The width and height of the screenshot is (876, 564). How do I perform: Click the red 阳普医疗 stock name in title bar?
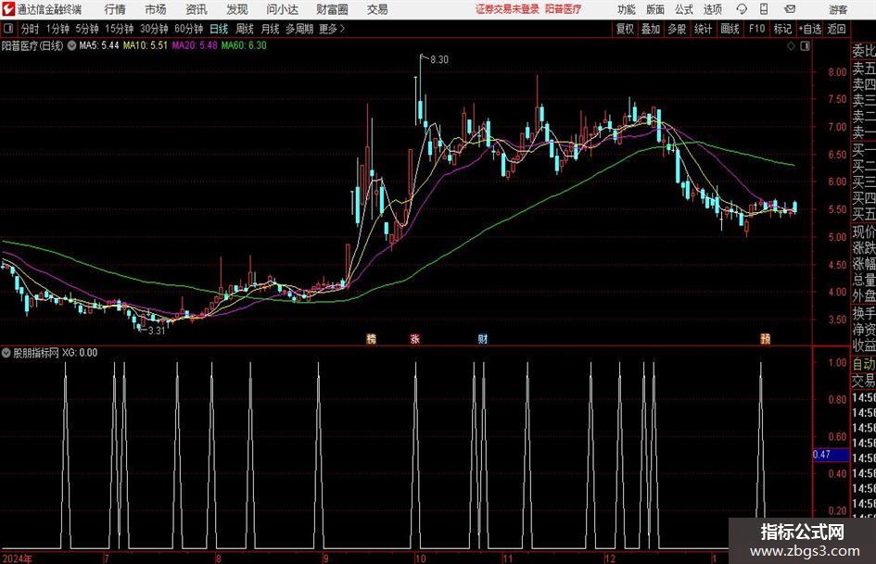pyautogui.click(x=564, y=9)
